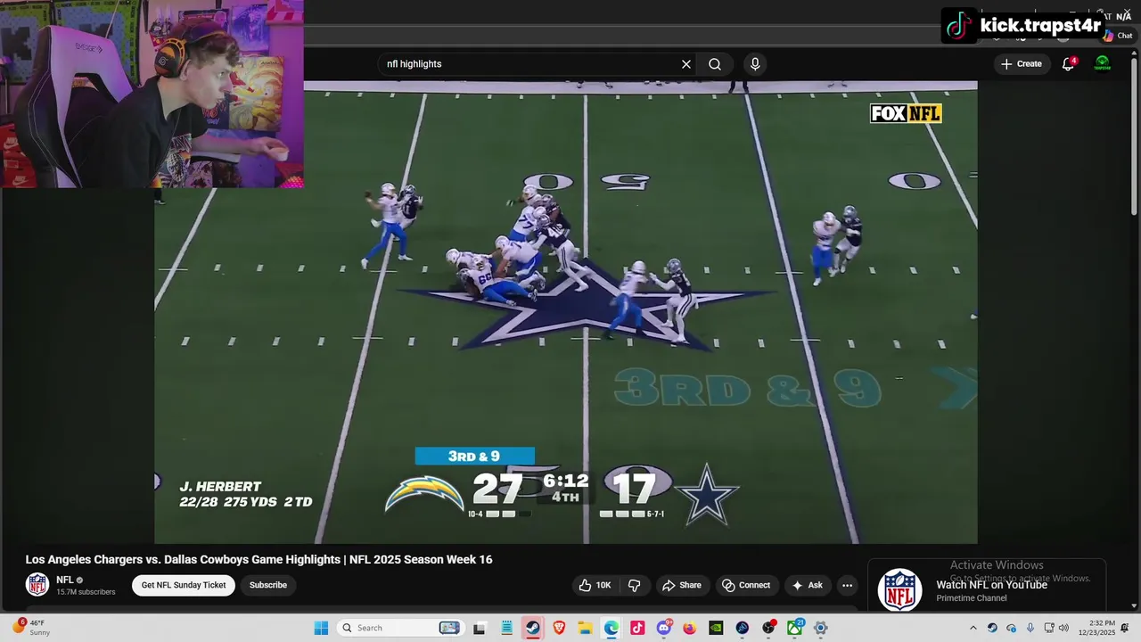The height and width of the screenshot is (642, 1141).
Task: Open the network status tray icon
Action: tap(1049, 628)
